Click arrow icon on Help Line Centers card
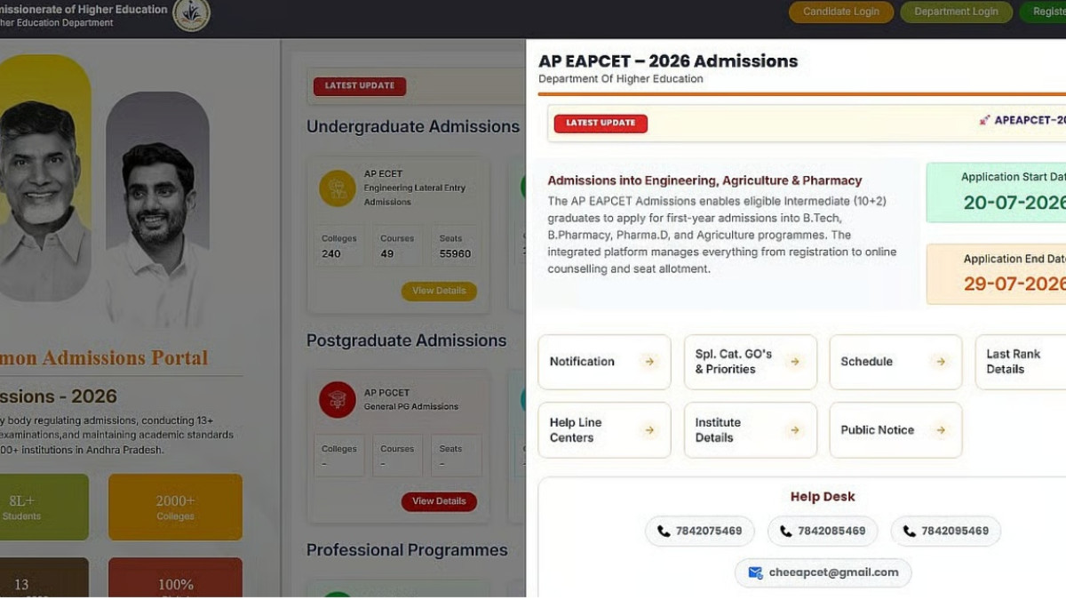Viewport: 1066px width, 600px height. point(649,430)
